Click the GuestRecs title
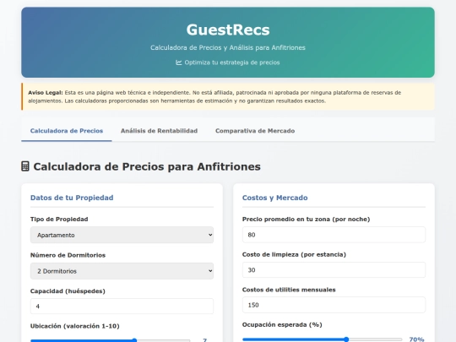The height and width of the screenshot is (342, 456). tap(228, 30)
